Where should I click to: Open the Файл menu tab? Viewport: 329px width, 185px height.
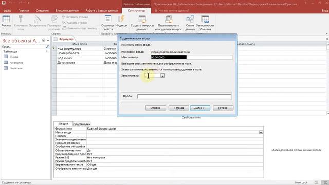[7, 10]
